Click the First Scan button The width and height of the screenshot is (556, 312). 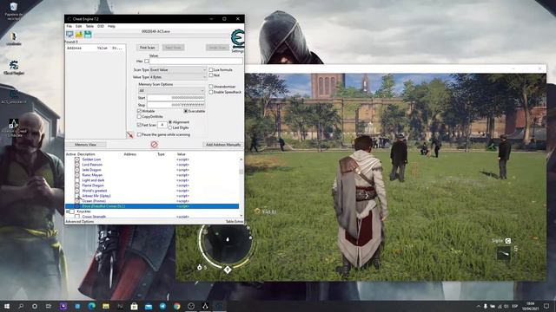pyautogui.click(x=147, y=48)
